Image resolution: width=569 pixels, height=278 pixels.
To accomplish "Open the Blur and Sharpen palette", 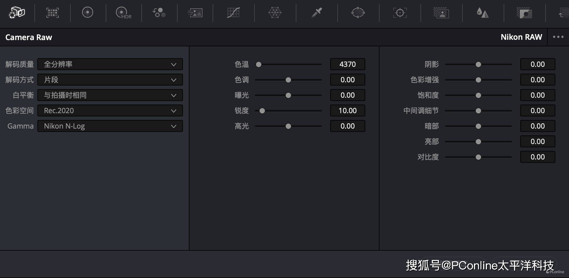I will click(483, 13).
